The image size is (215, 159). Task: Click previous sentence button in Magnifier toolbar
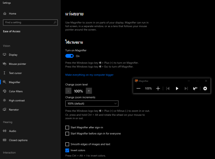point(168,88)
